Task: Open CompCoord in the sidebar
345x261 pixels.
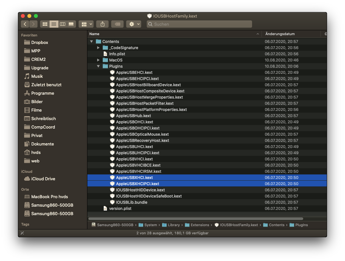Action: click(x=43, y=127)
